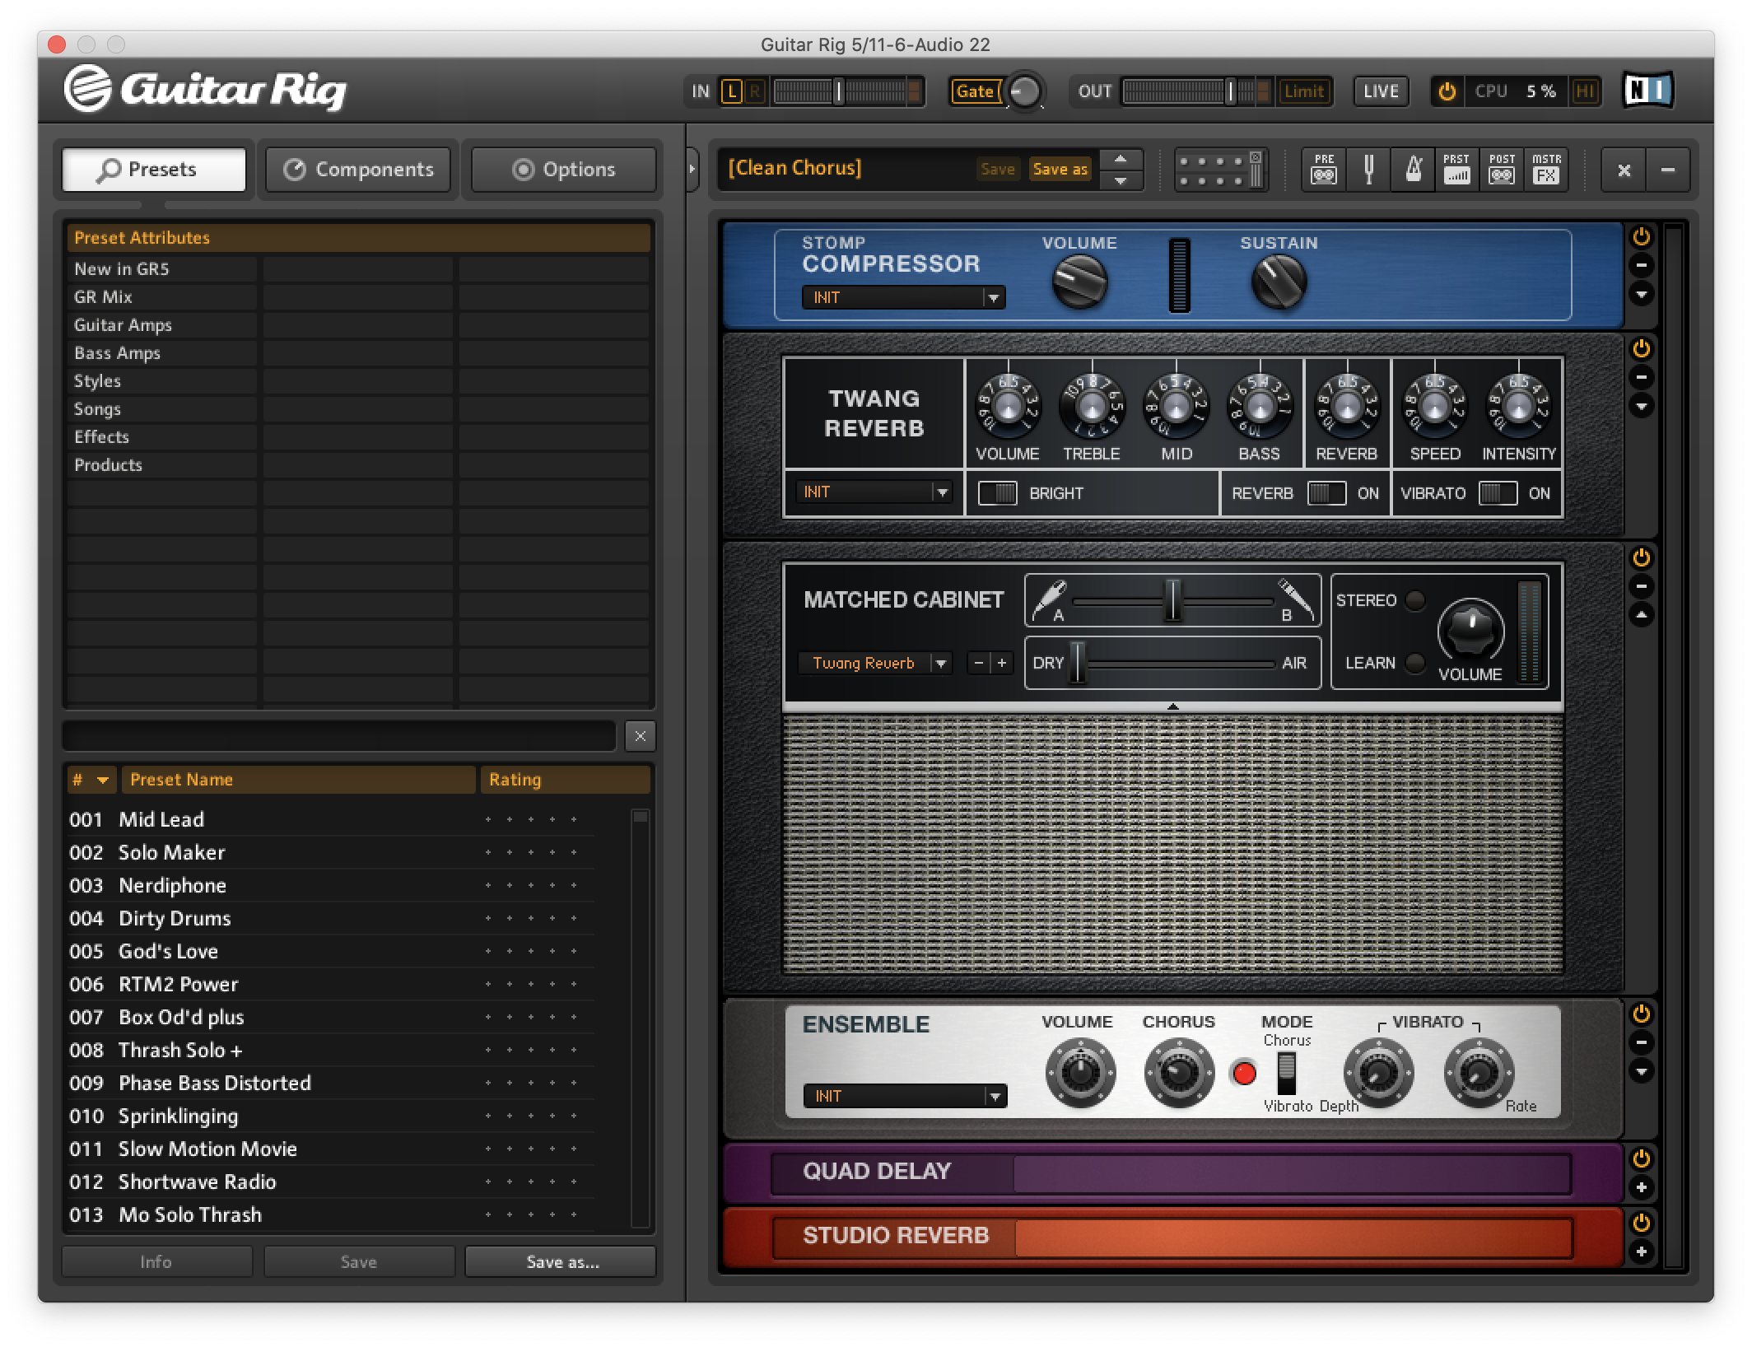The height and width of the screenshot is (1347, 1752).
Task: Select the Dirty Drums preset
Action: tap(175, 918)
